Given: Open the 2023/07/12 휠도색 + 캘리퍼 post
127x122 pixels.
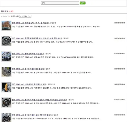Looking at the screenshot, I should click(40, 100).
